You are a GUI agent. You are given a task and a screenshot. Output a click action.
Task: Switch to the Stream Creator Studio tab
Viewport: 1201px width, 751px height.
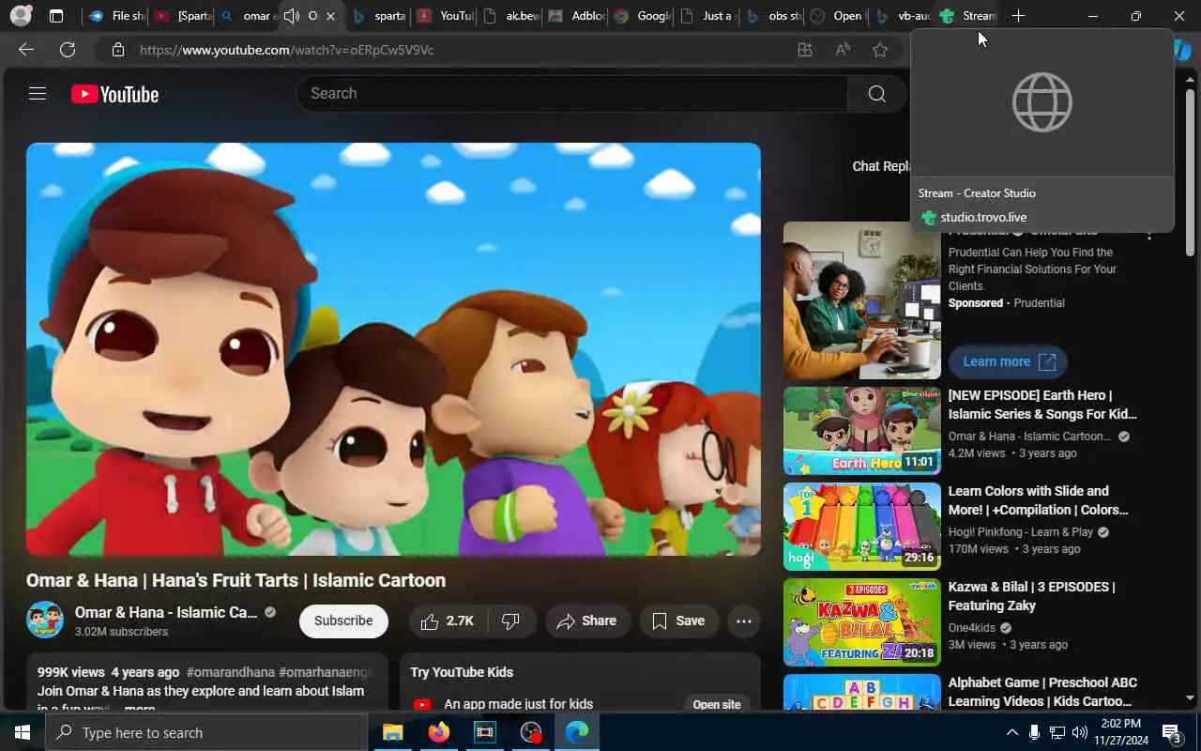pyautogui.click(x=969, y=16)
